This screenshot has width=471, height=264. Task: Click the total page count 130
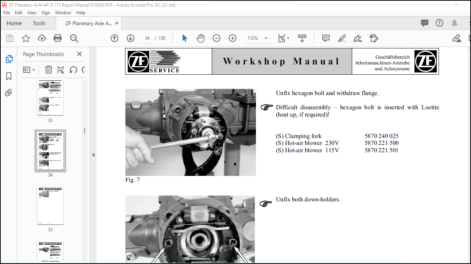[162, 38]
